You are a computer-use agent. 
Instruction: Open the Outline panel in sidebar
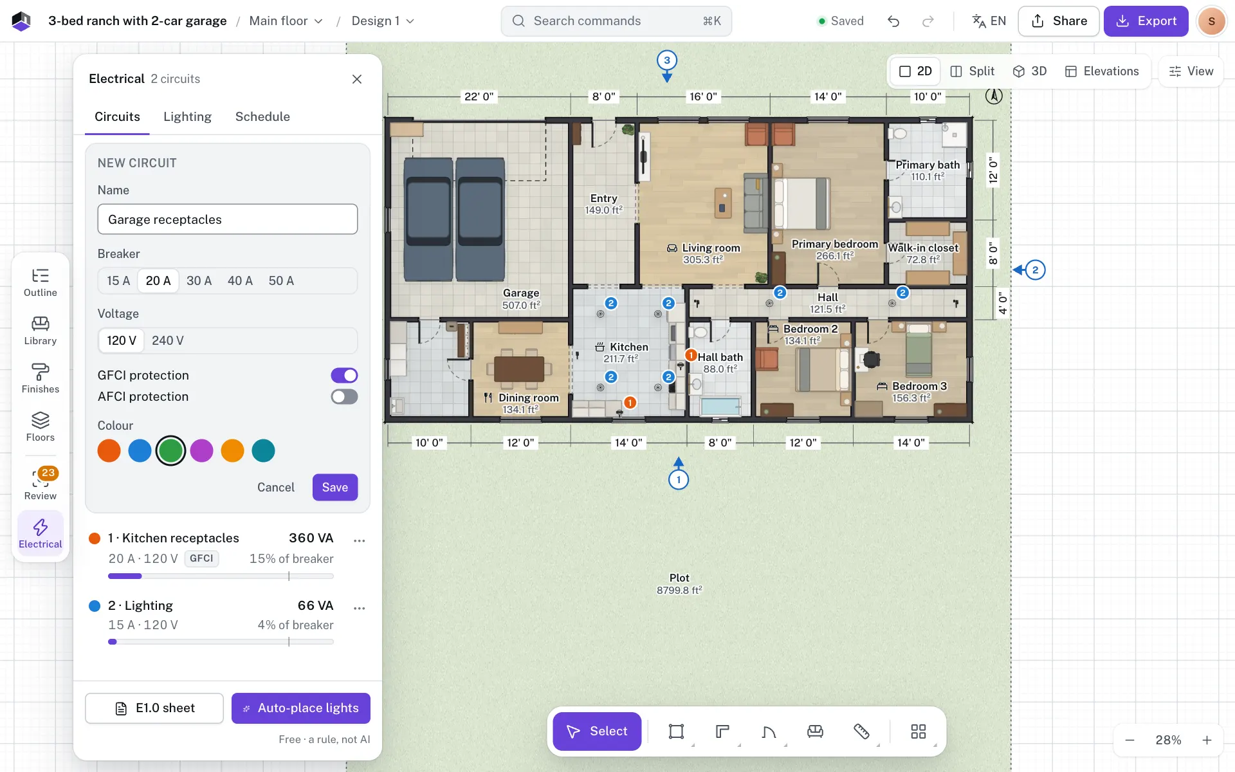40,283
